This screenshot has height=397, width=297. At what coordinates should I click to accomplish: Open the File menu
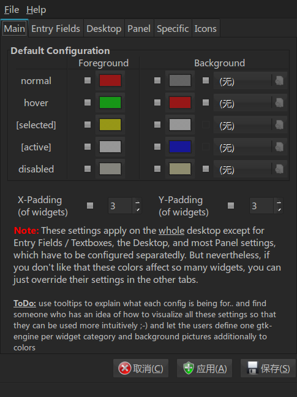(12, 10)
